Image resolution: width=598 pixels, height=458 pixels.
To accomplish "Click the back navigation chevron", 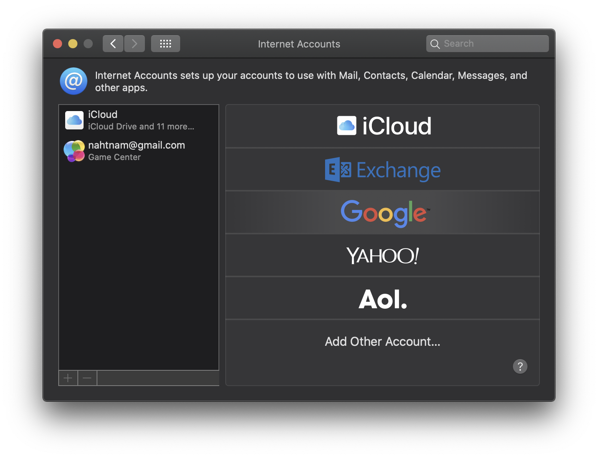I will (x=113, y=43).
